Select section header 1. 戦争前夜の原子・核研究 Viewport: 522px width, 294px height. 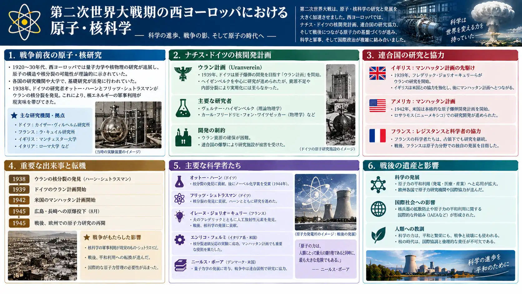coord(85,55)
